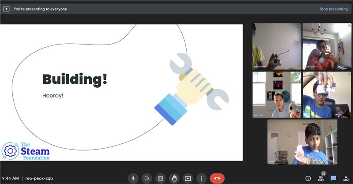This screenshot has height=184, width=353.
Task: Open the chat panel
Action: point(334,179)
